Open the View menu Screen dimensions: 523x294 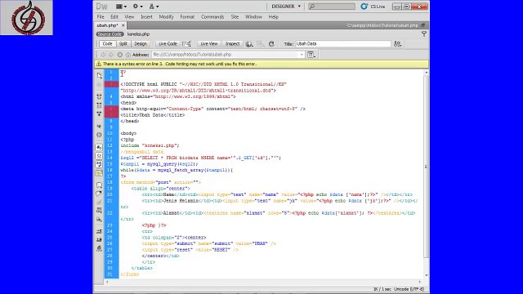point(129,16)
